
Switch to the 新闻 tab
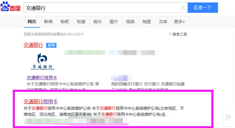[48, 22]
